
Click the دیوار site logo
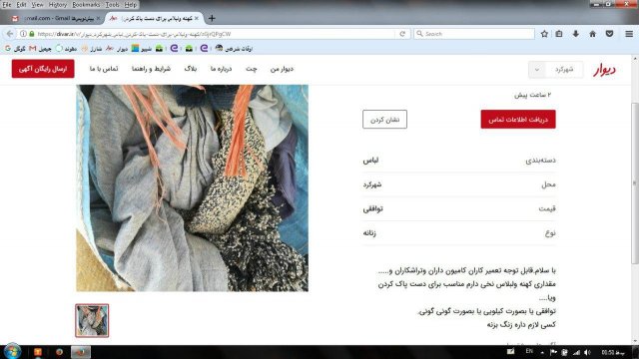(604, 70)
